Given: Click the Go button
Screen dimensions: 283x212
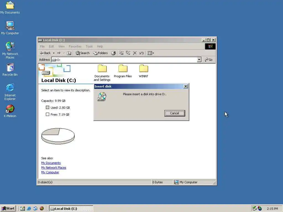Looking at the screenshot, I should [x=209, y=60].
